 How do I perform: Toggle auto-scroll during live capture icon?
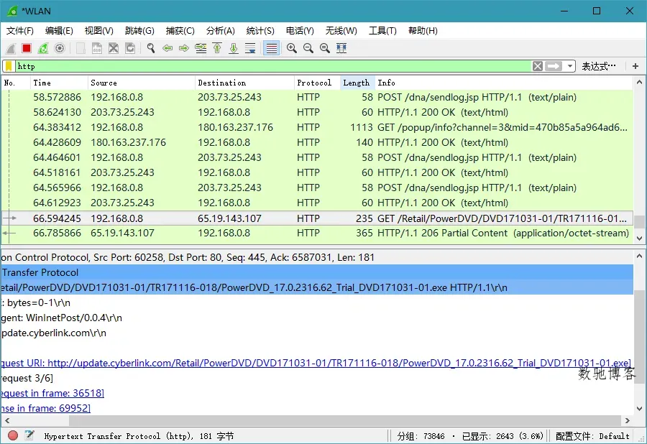250,48
